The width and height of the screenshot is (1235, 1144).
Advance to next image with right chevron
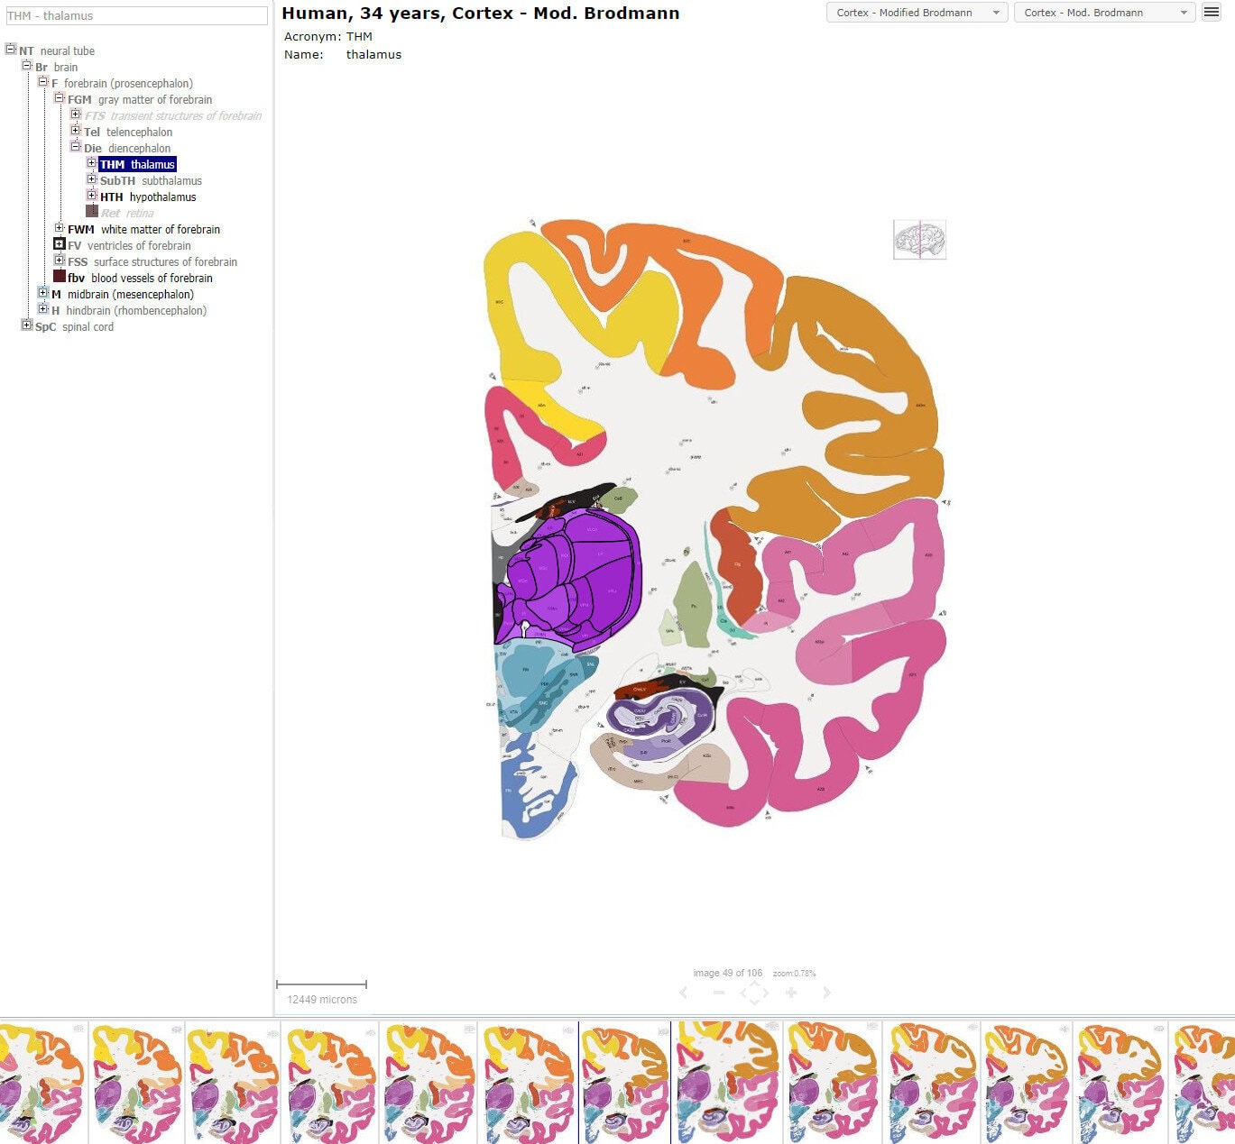click(826, 993)
